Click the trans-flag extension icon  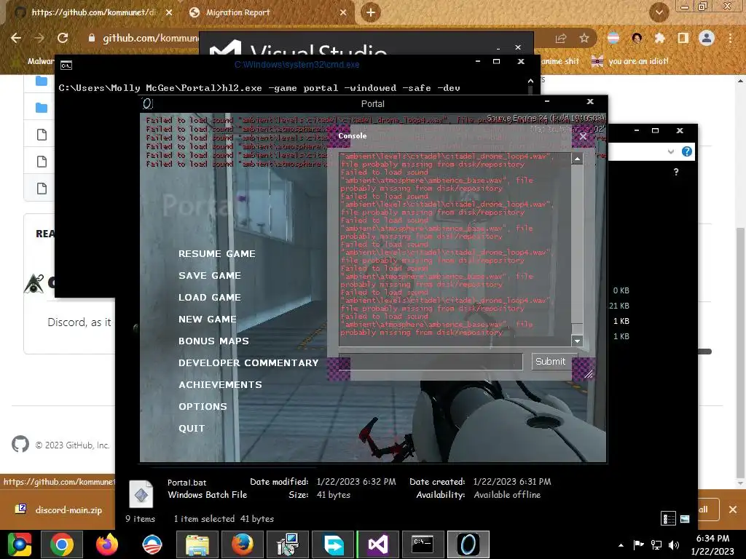point(613,38)
